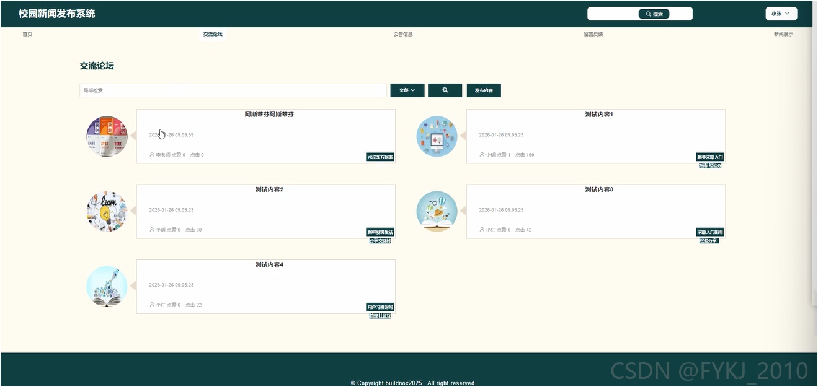Image resolution: width=818 pixels, height=387 pixels.
Task: Click the 交流论坛 page heading
Action: (97, 66)
